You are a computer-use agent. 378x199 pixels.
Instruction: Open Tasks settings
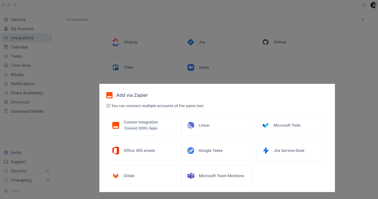(x=26, y=56)
